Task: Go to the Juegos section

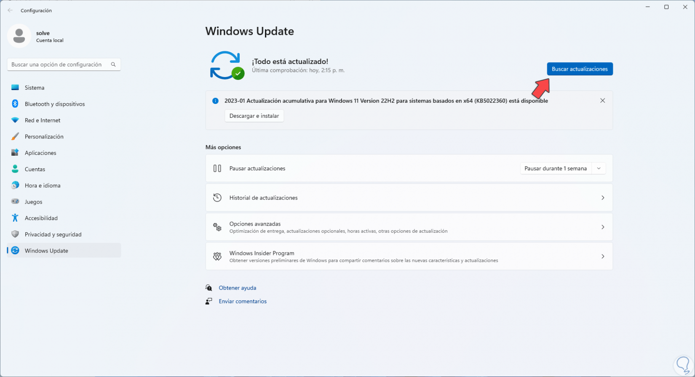Action: [x=64, y=202]
